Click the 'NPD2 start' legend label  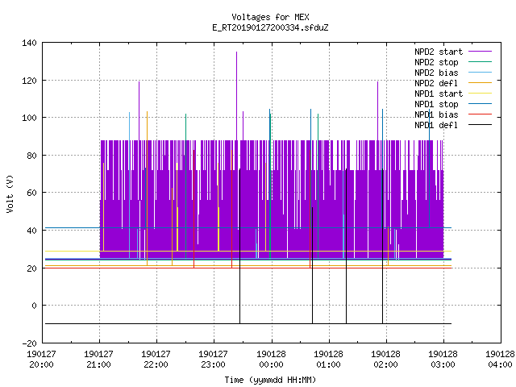[439, 52]
